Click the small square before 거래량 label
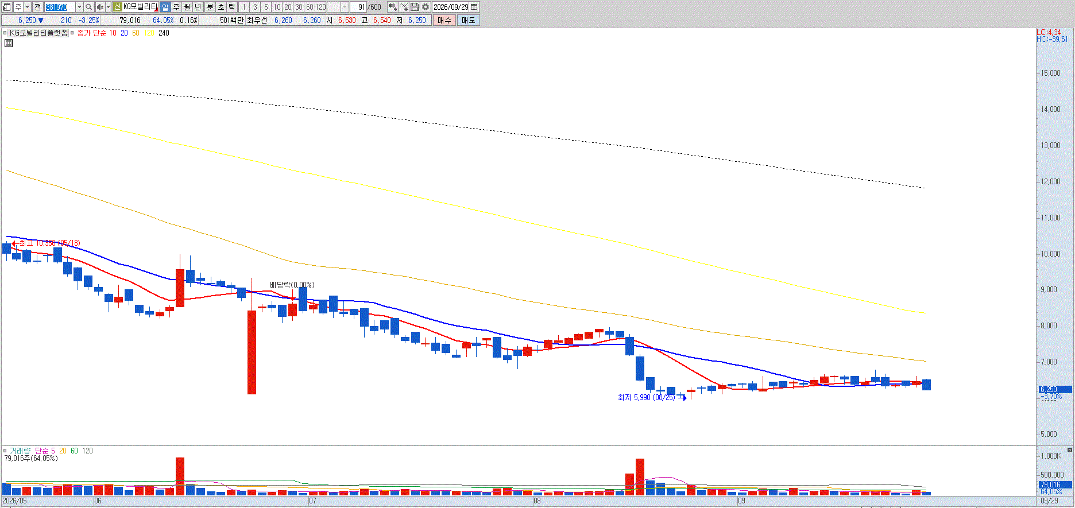 [5, 451]
